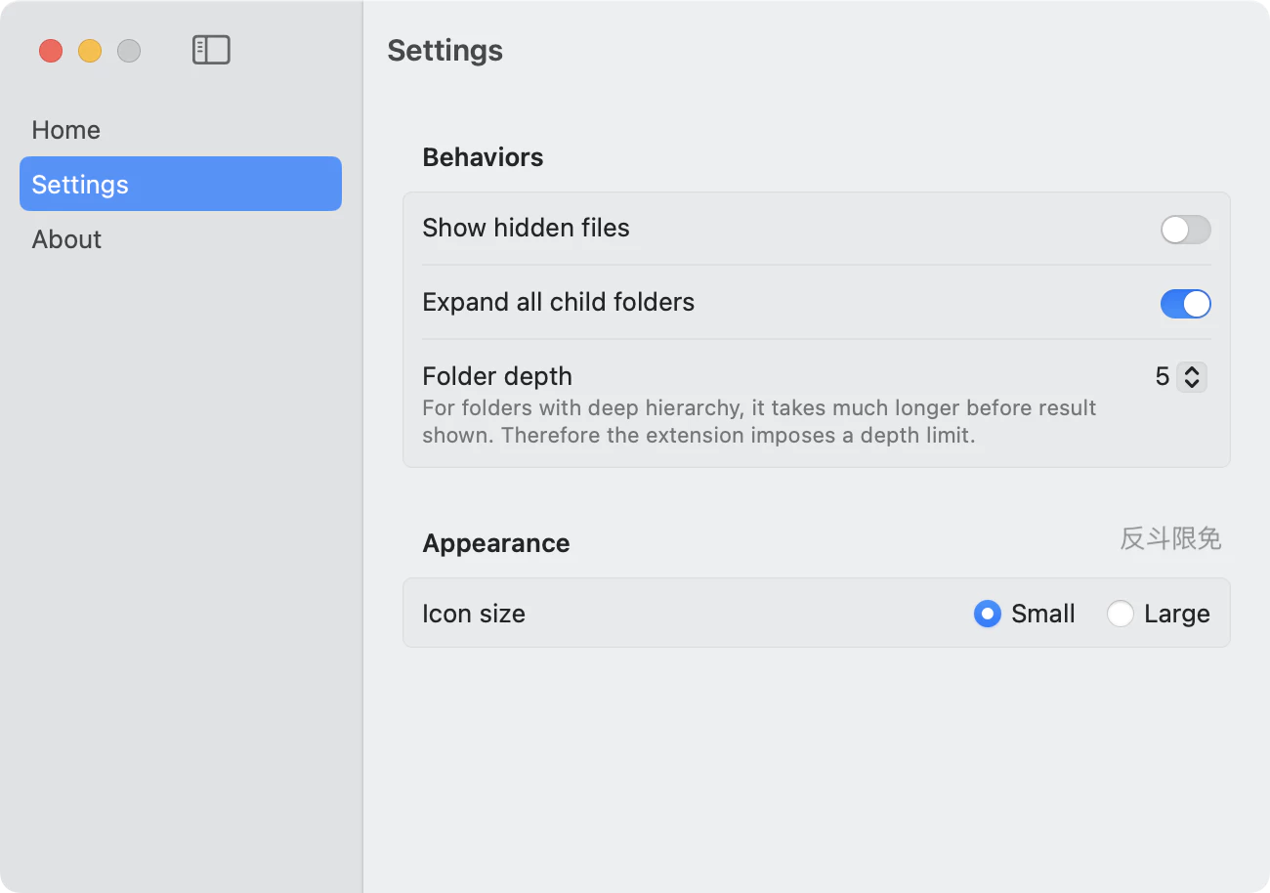Disable Expand all child folders switch

pyautogui.click(x=1185, y=304)
